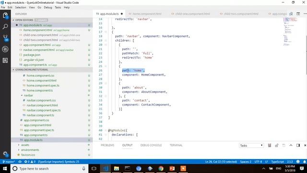Open the Explorer view in activity bar
Screen dimensions: 307x173
(5, 15)
